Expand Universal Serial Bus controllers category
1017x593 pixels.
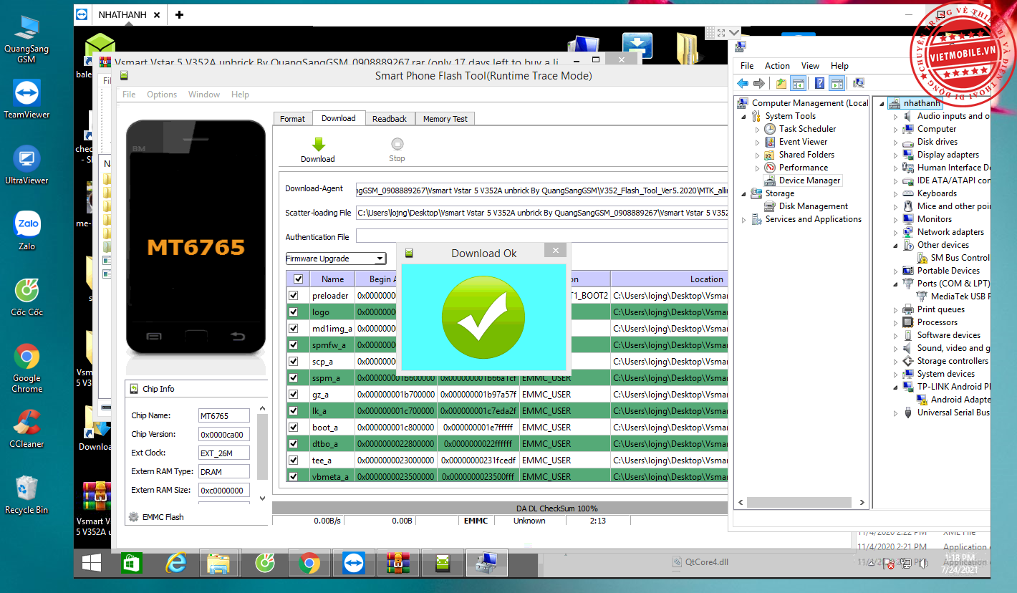pos(895,413)
